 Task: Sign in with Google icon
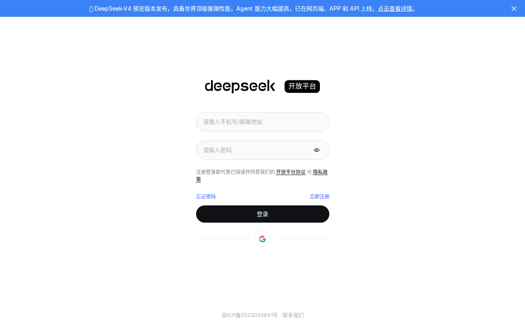tap(262, 239)
